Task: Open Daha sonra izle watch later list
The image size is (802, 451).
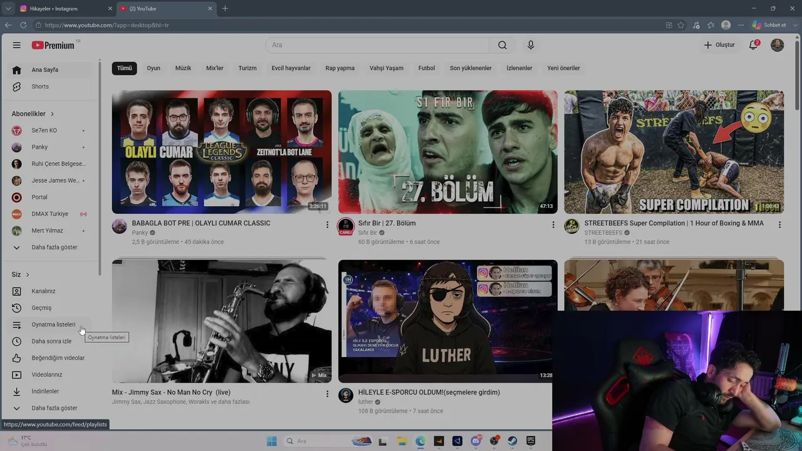Action: pyautogui.click(x=50, y=341)
